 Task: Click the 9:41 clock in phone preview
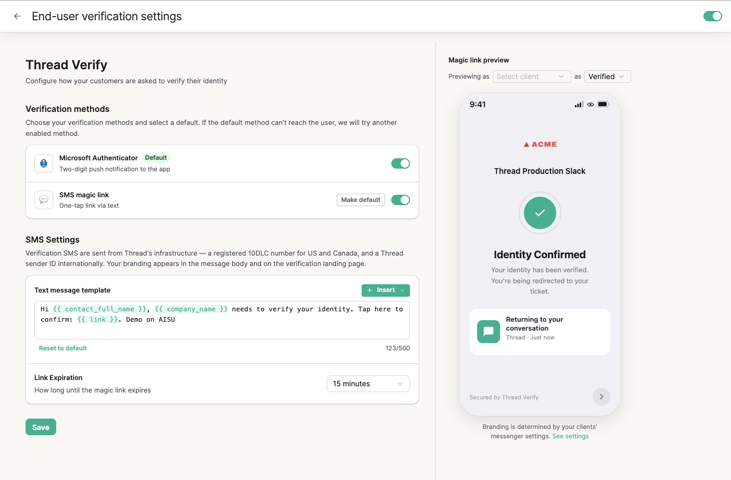click(478, 104)
